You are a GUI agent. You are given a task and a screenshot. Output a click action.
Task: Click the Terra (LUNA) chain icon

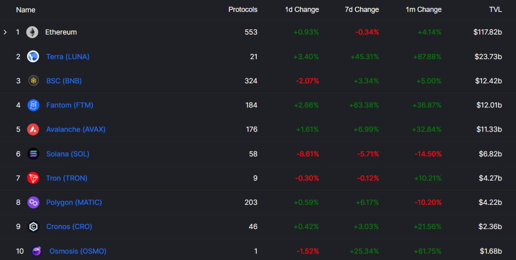click(33, 56)
